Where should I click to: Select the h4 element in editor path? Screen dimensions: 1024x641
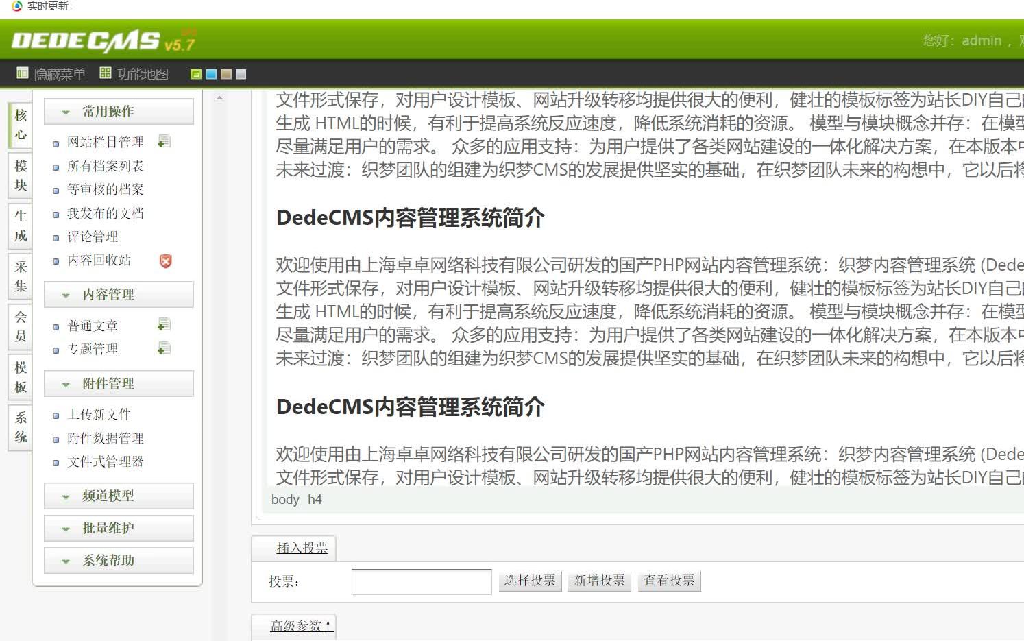click(x=315, y=500)
